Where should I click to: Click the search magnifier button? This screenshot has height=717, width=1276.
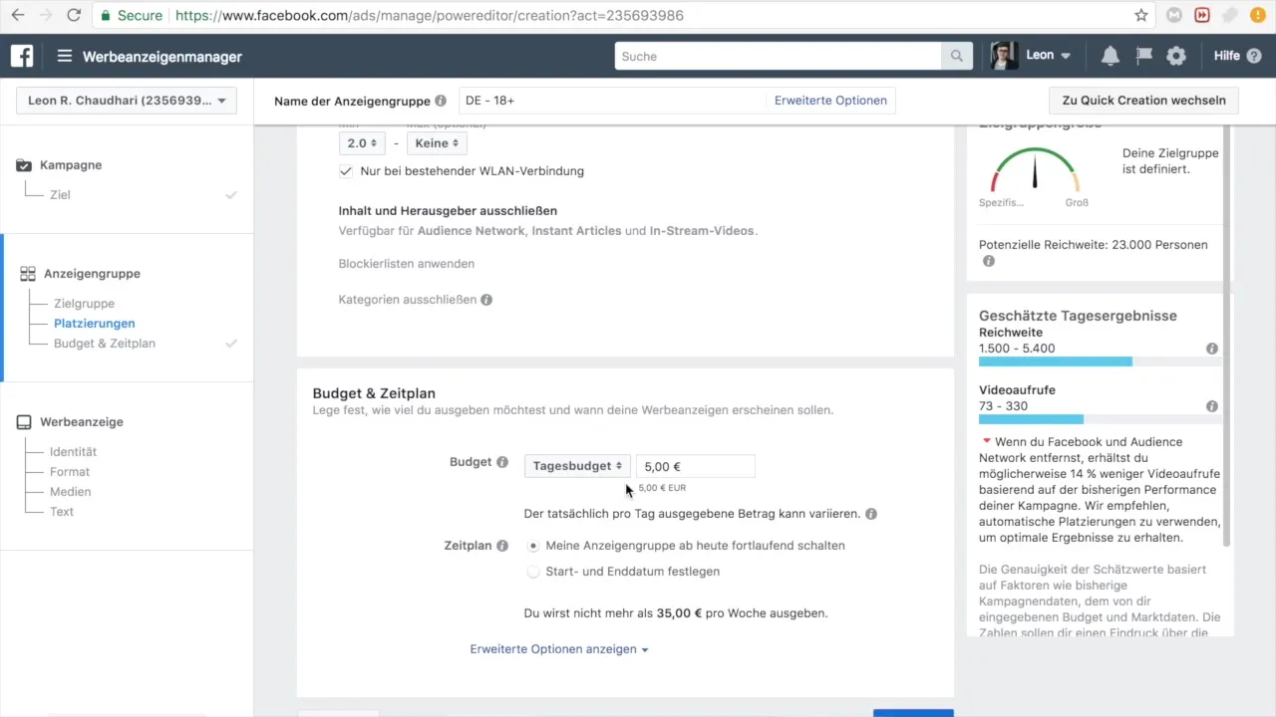[x=957, y=57]
